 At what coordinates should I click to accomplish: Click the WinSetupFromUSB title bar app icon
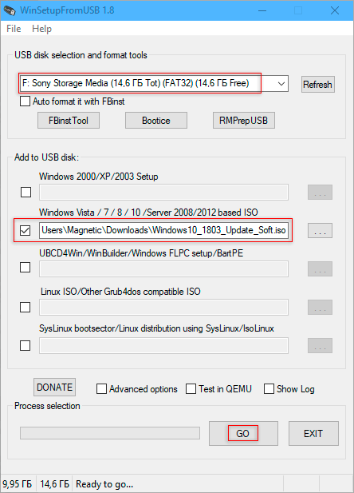pyautogui.click(x=10, y=10)
